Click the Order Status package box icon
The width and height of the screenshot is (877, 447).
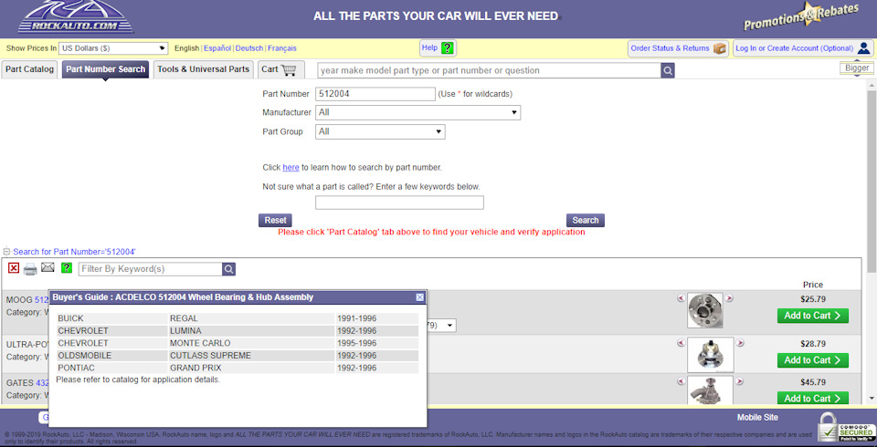(x=719, y=48)
